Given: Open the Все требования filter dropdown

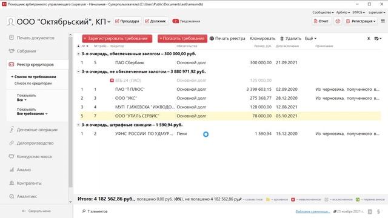Looking at the screenshot, I should click(32, 114).
